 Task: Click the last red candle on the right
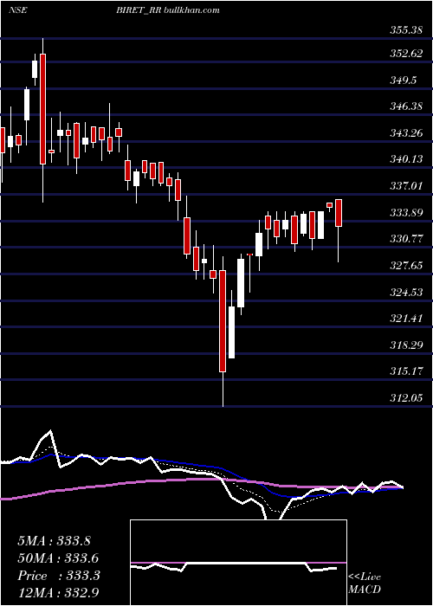[339, 213]
